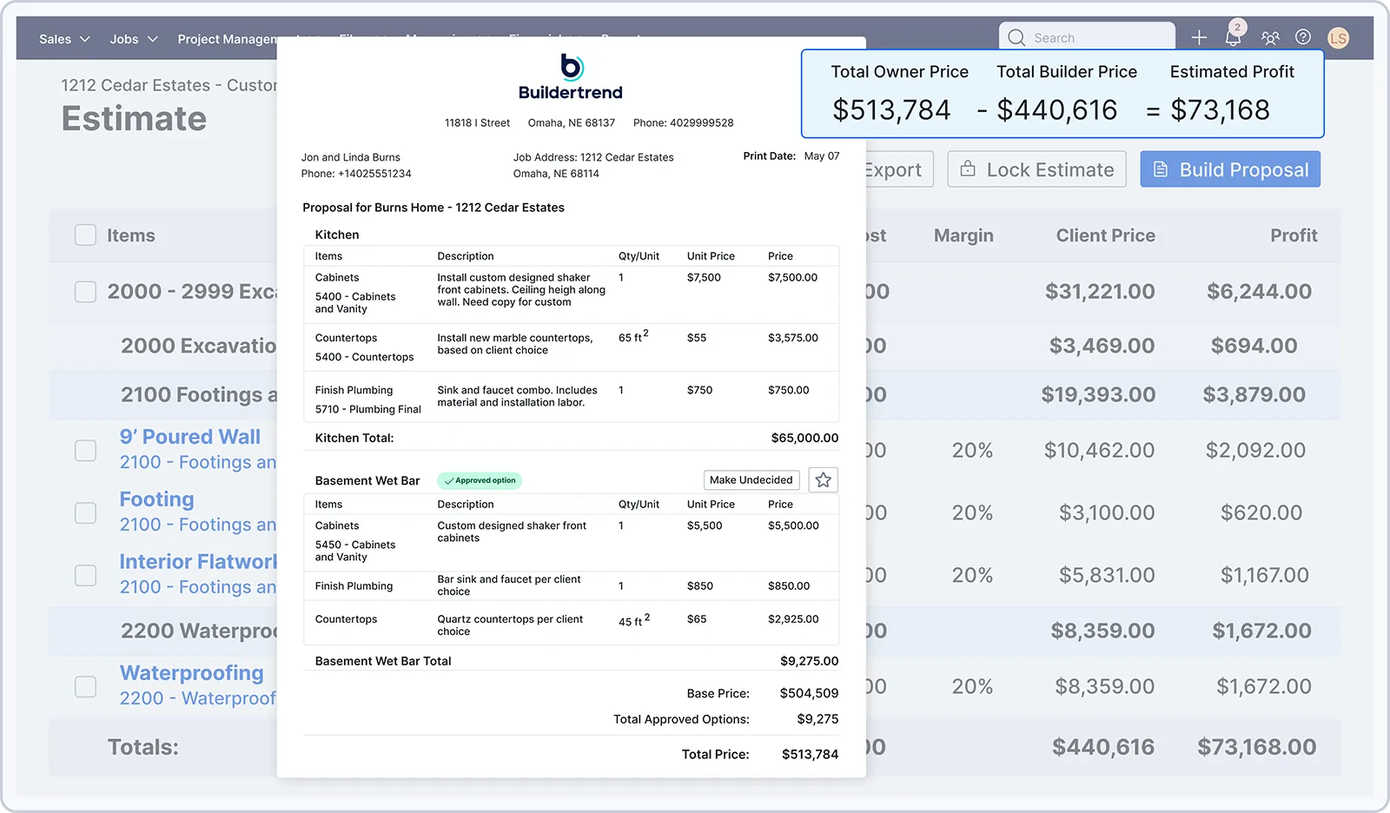Click the magnifier icon in search box
The width and height of the screenshot is (1390, 813).
coord(1016,38)
